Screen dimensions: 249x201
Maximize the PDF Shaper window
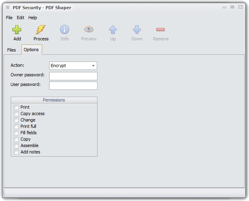click(232, 7)
